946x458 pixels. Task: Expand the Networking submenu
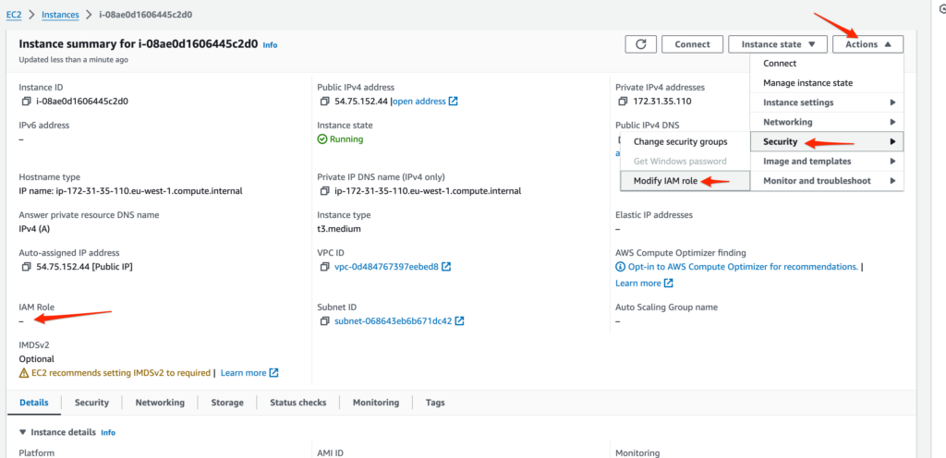pyautogui.click(x=827, y=122)
